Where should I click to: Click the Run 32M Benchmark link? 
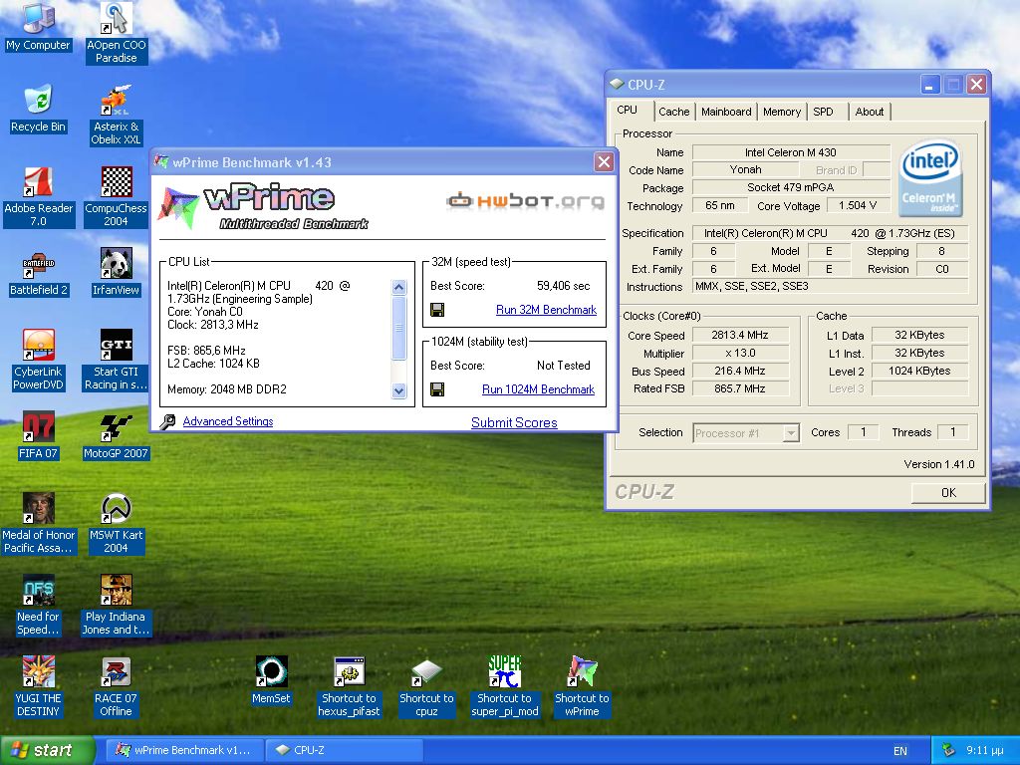(x=546, y=310)
